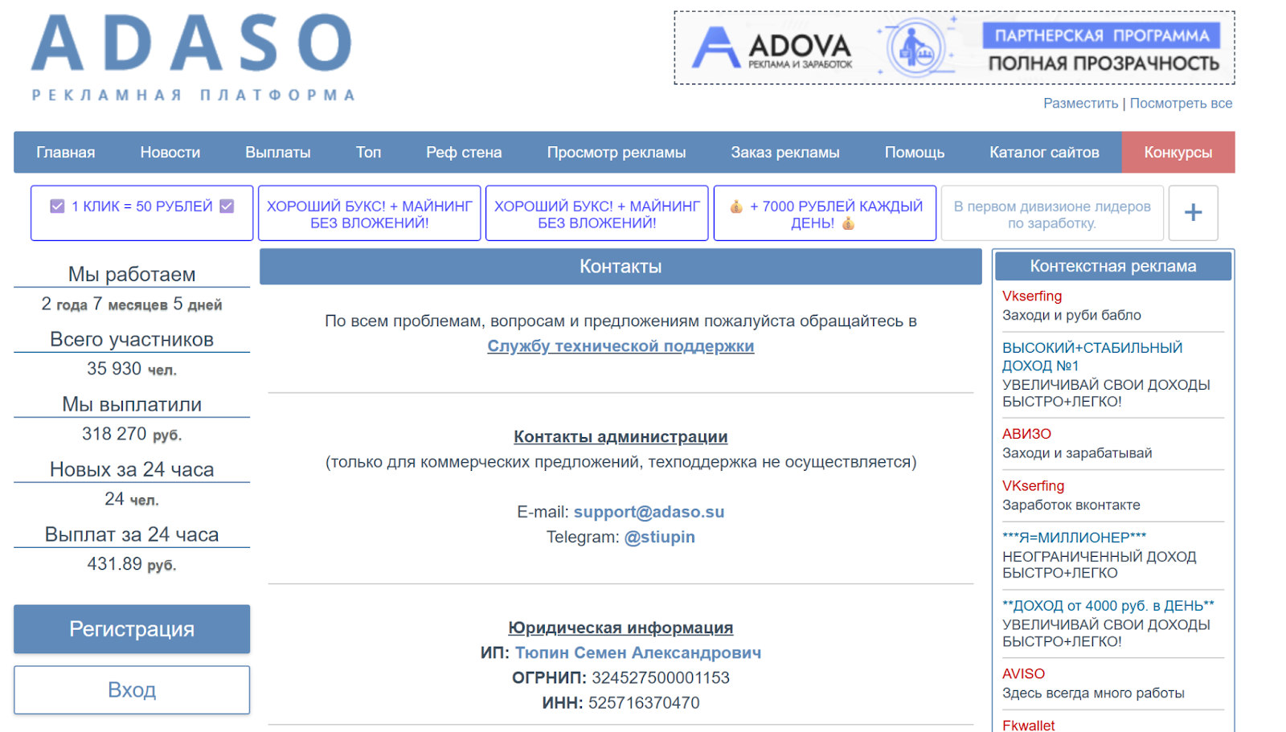Click the VKserfing 'Заработок вконтакте' ad
1286x732 pixels.
point(1033,486)
